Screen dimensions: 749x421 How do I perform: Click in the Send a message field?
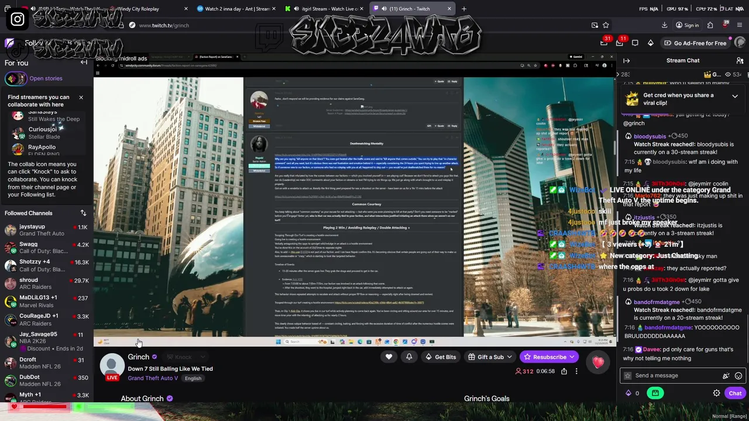(x=683, y=375)
